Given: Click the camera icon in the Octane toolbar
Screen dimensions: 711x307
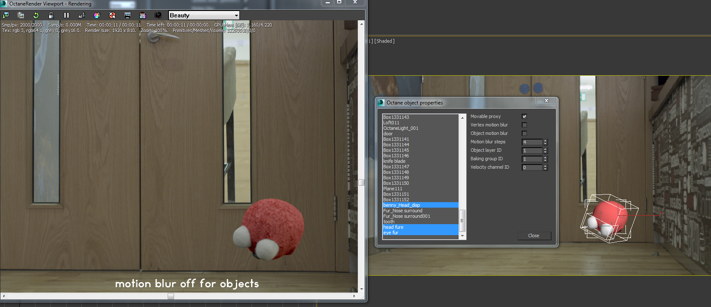Looking at the screenshot, I should point(158,15).
